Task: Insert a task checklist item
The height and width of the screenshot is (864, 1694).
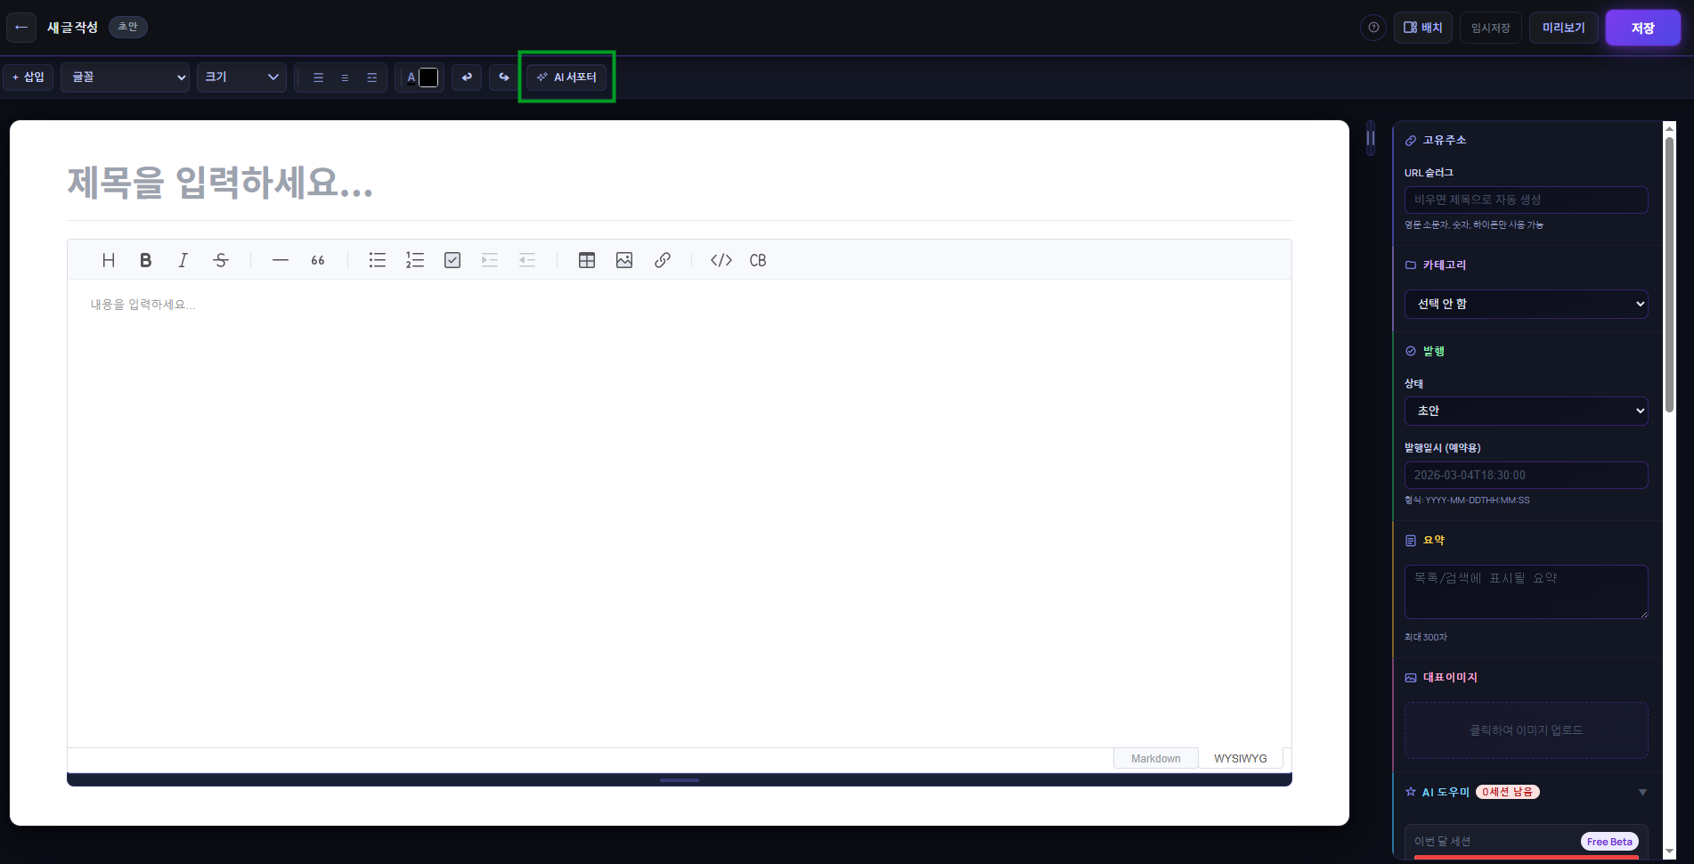Action: click(x=452, y=260)
